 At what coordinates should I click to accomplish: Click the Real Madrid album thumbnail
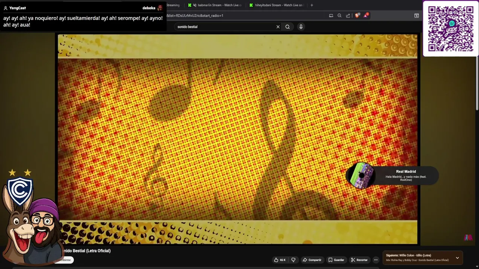click(x=361, y=175)
